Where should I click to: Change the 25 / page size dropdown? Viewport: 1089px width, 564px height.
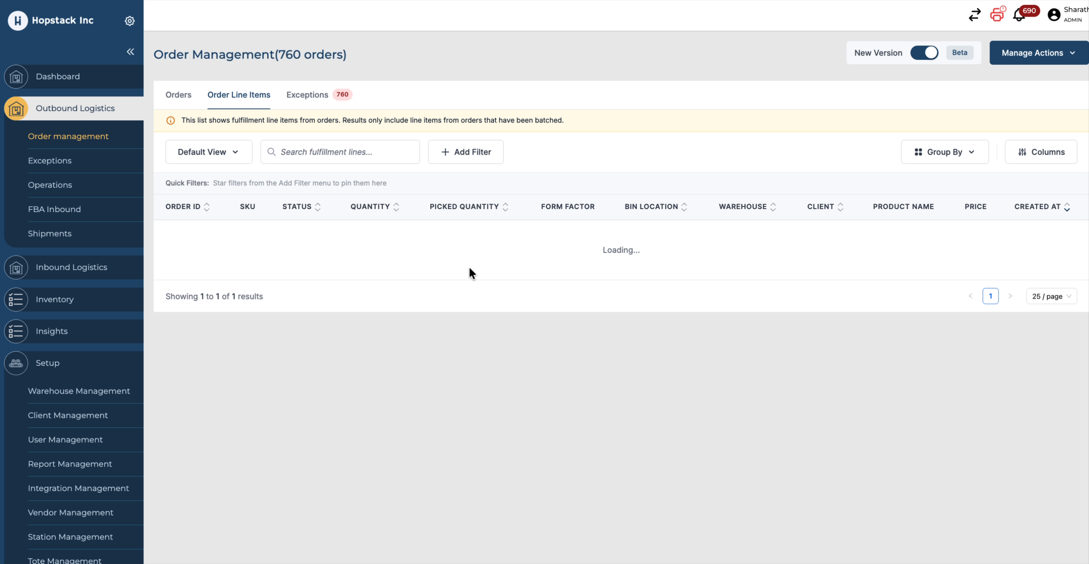(1051, 296)
